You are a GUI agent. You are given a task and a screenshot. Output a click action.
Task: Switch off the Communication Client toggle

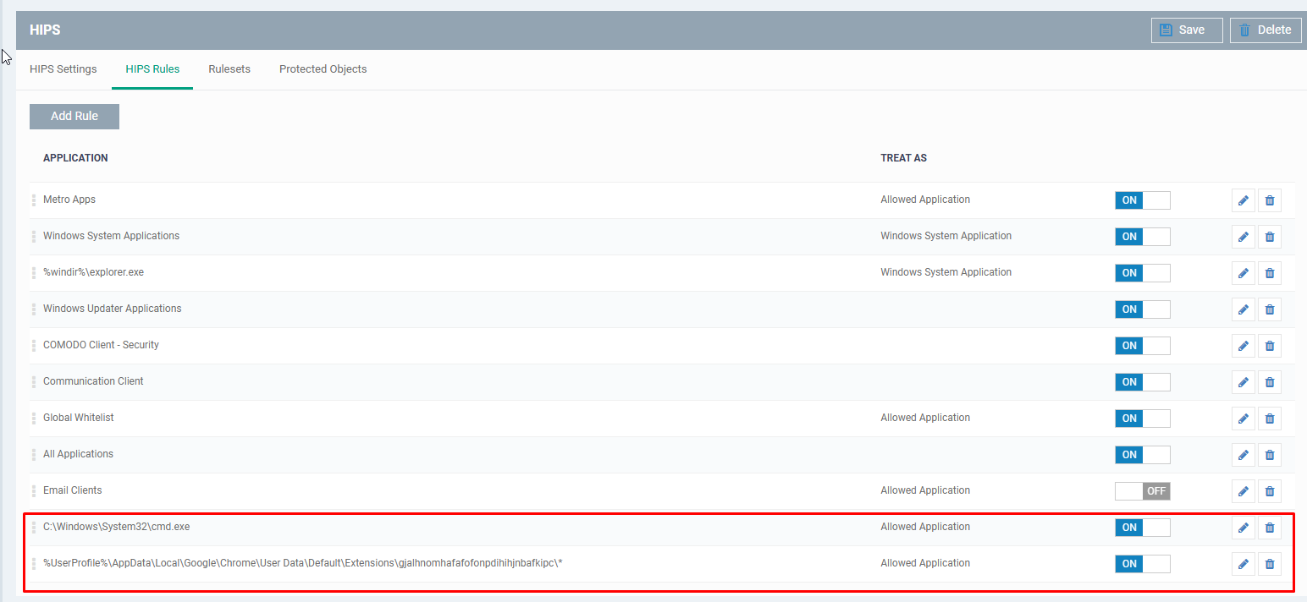[1142, 382]
